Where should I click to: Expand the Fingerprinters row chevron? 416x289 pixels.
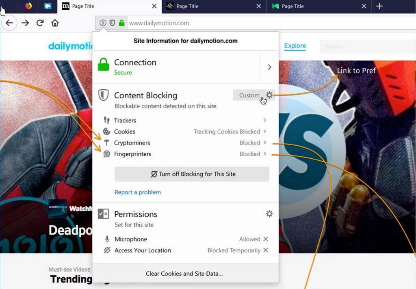coord(265,154)
